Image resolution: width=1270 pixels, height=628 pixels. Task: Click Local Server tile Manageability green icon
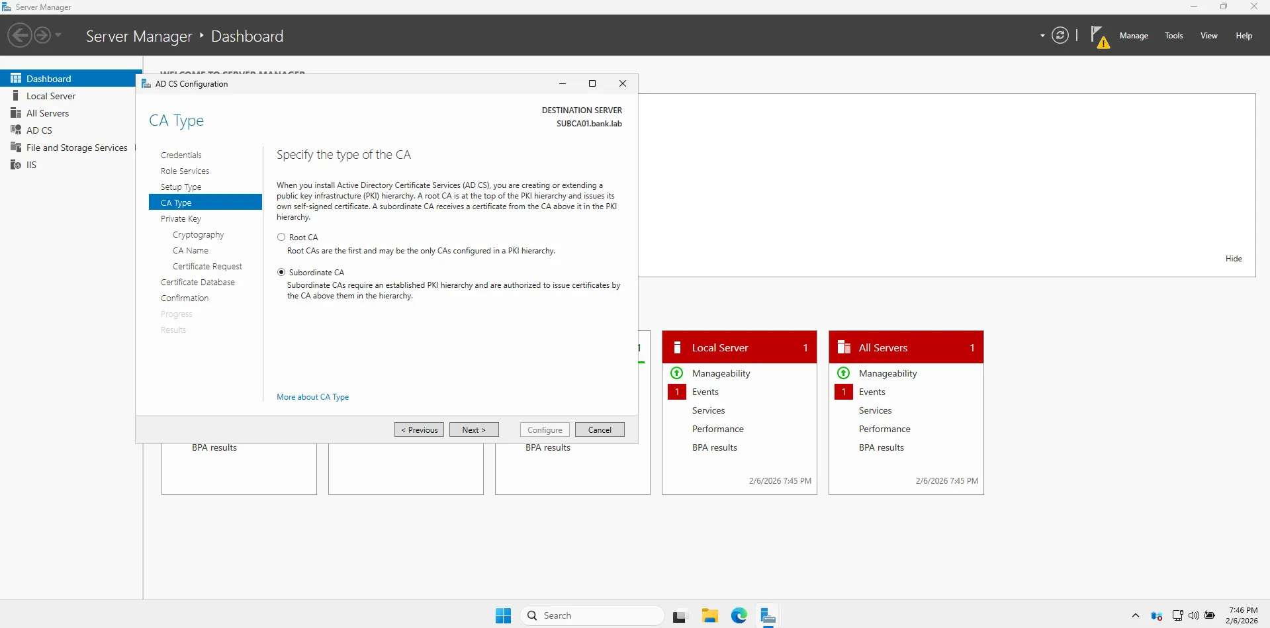pyautogui.click(x=676, y=373)
